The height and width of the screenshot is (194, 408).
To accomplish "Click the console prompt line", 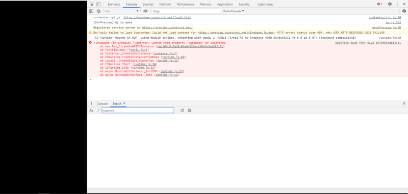I will [x=247, y=79].
